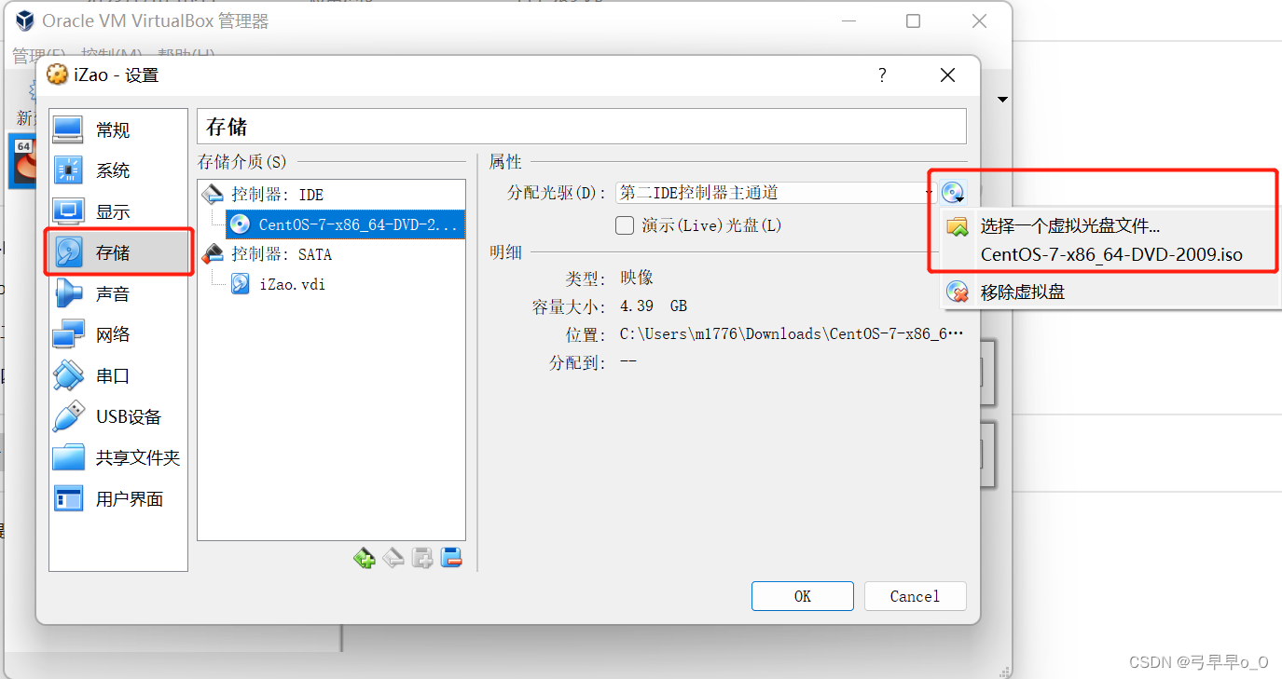The image size is (1282, 679).
Task: Maximize the VirtualBox 管理器 window
Action: point(914,20)
